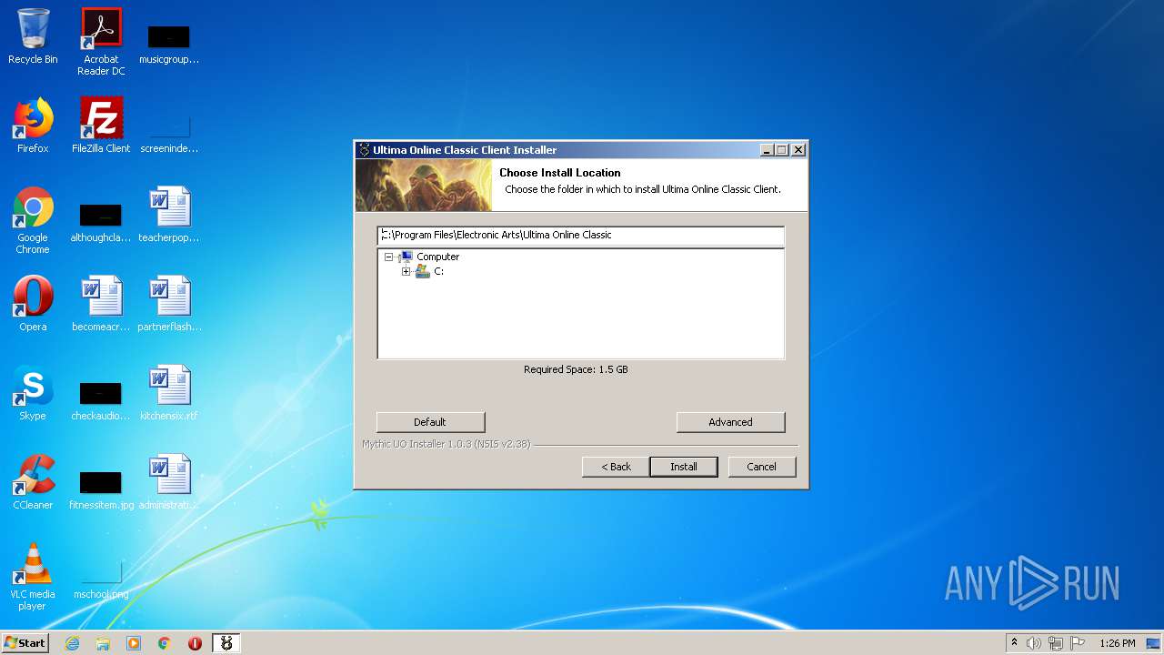Select the becomeacr Word document
Screen dimensions: 1164x655
point(101,304)
